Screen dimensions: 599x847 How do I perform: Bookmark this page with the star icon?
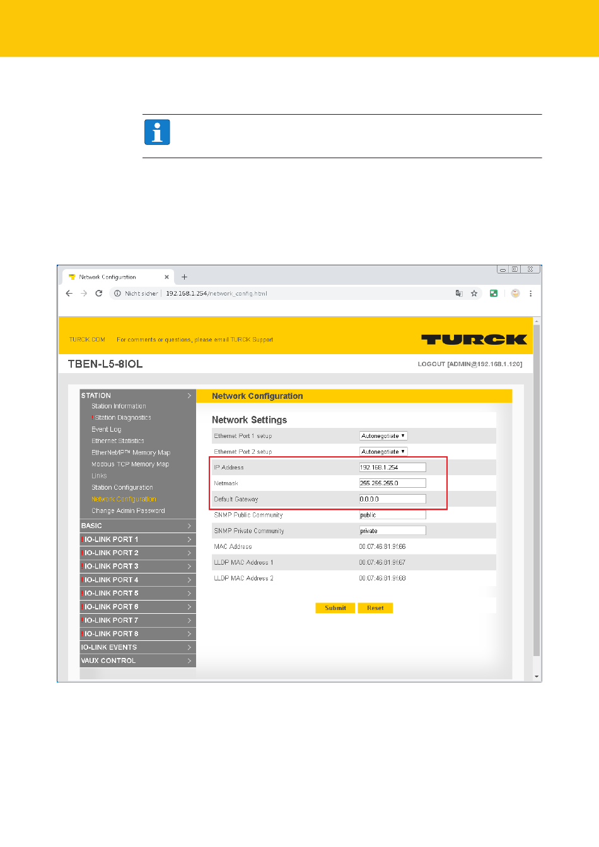474,294
